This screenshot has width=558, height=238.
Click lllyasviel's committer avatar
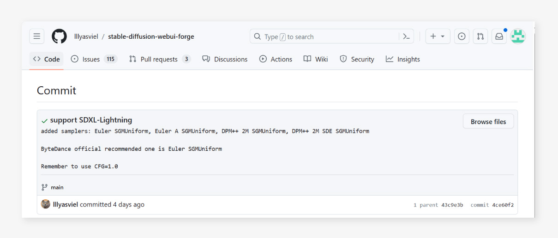[46, 204]
